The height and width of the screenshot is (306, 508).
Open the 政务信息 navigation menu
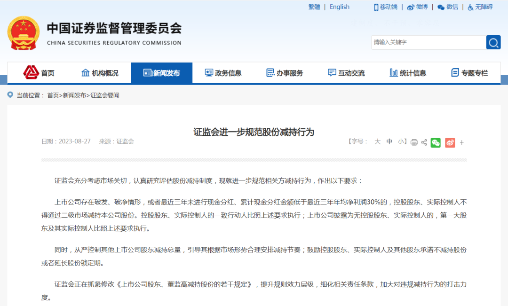[x=223, y=73]
